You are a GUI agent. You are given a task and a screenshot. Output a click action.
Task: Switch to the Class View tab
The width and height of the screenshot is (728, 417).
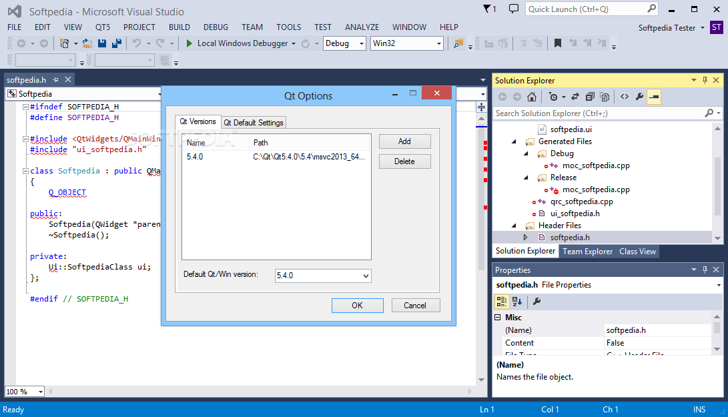tap(637, 252)
